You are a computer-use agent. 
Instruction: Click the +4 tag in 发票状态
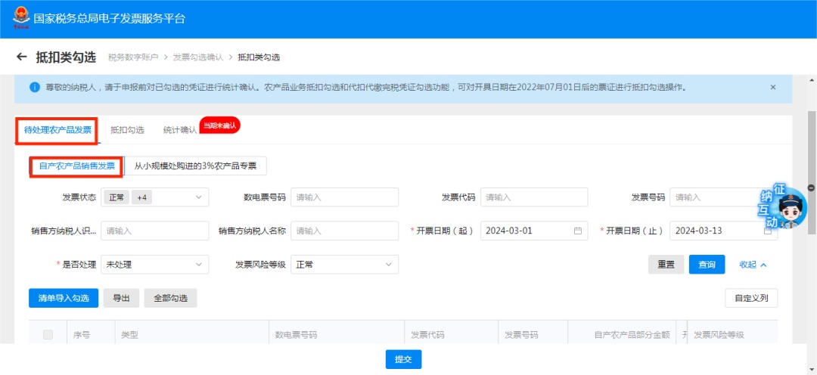[141, 197]
